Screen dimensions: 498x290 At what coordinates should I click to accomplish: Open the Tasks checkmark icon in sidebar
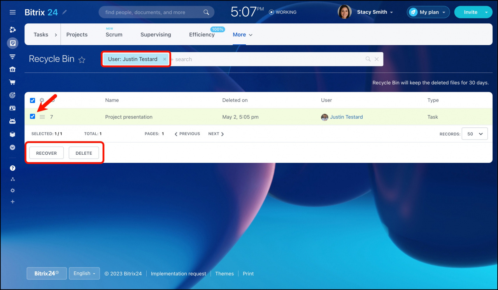12,43
